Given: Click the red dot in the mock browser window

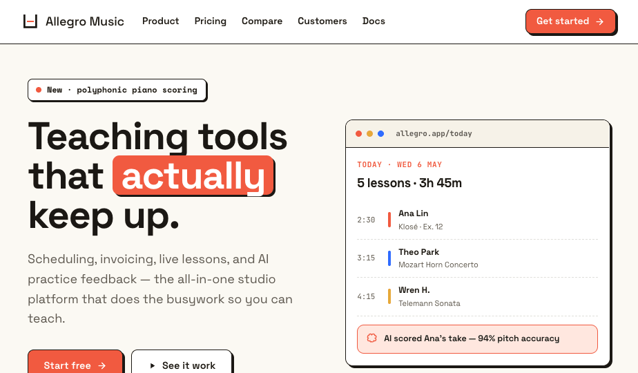Looking at the screenshot, I should [x=358, y=133].
